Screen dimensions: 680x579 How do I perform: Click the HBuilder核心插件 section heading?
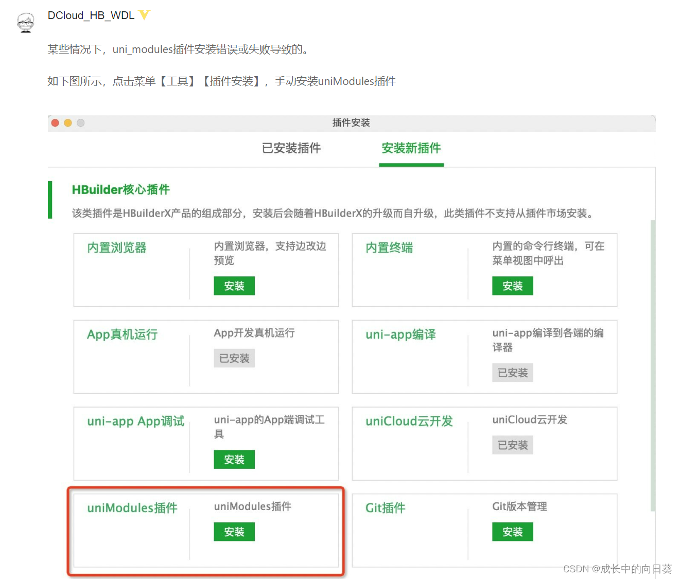pos(121,189)
